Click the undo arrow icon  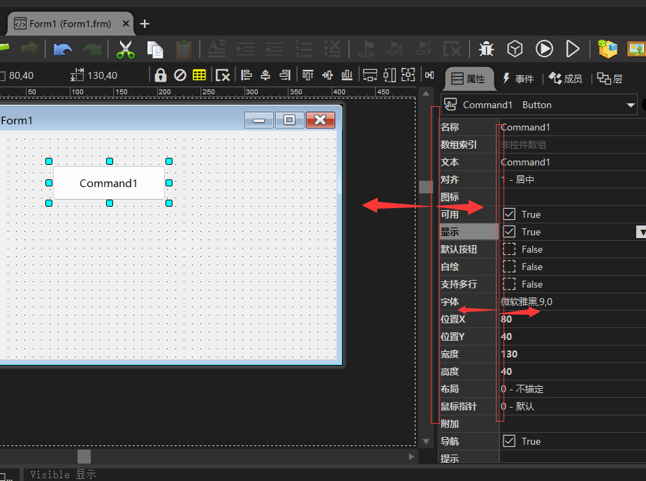(x=63, y=49)
